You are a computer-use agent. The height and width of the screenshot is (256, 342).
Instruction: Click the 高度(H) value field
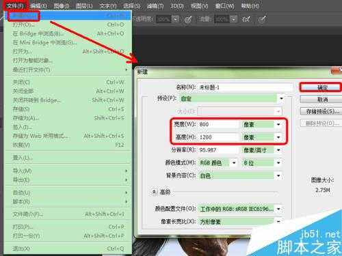219,137
